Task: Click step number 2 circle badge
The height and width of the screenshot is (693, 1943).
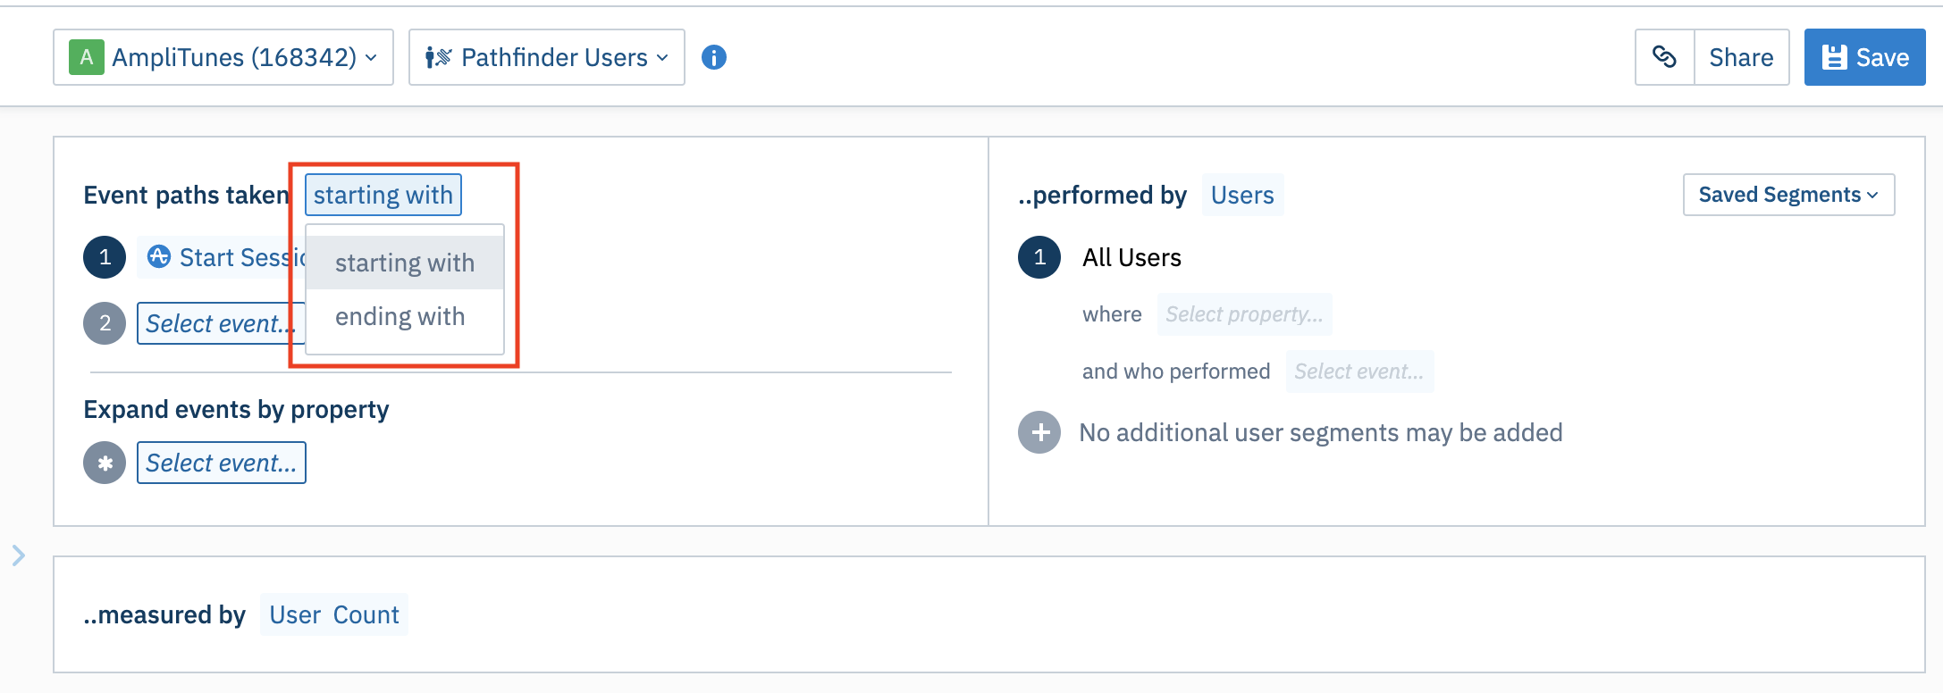Action: 105,323
